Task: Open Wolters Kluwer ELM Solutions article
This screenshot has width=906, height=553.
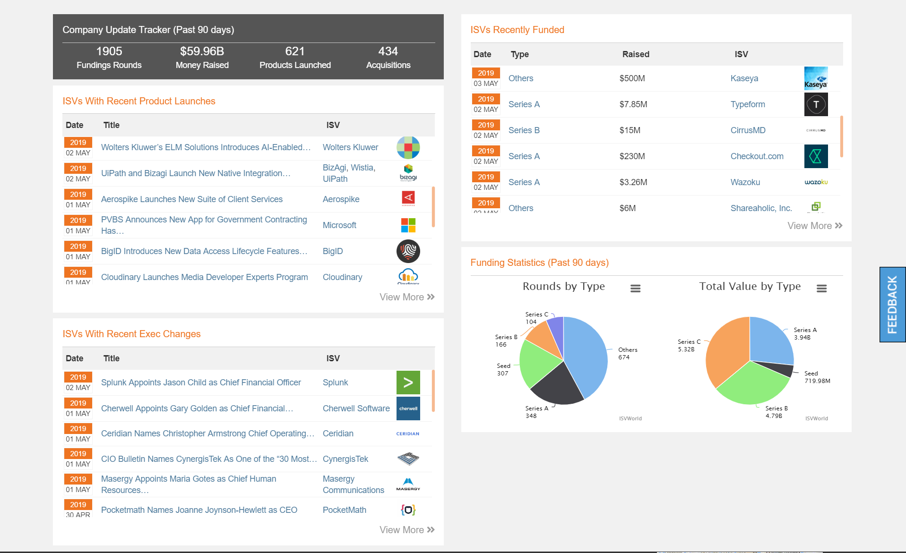Action: point(206,147)
